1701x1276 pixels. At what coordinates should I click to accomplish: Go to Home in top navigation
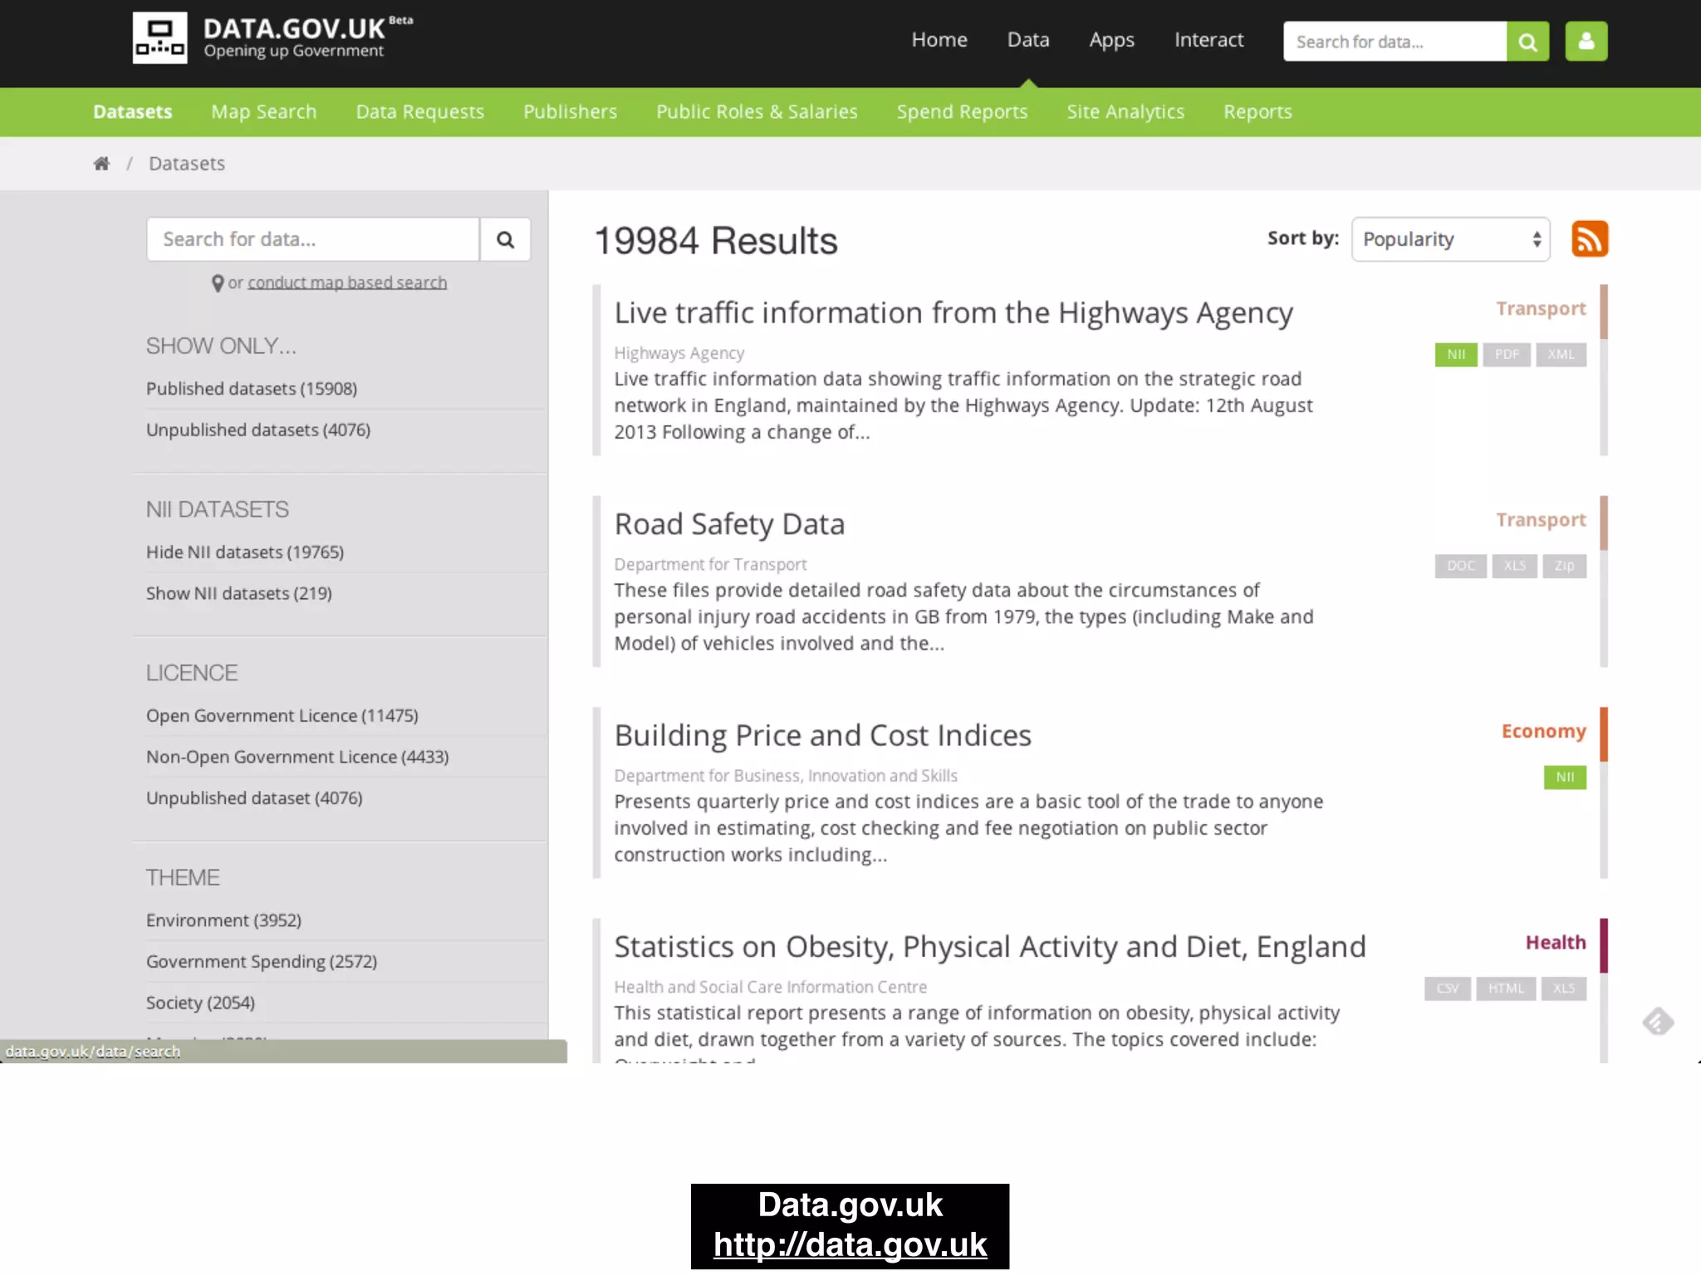click(x=939, y=40)
